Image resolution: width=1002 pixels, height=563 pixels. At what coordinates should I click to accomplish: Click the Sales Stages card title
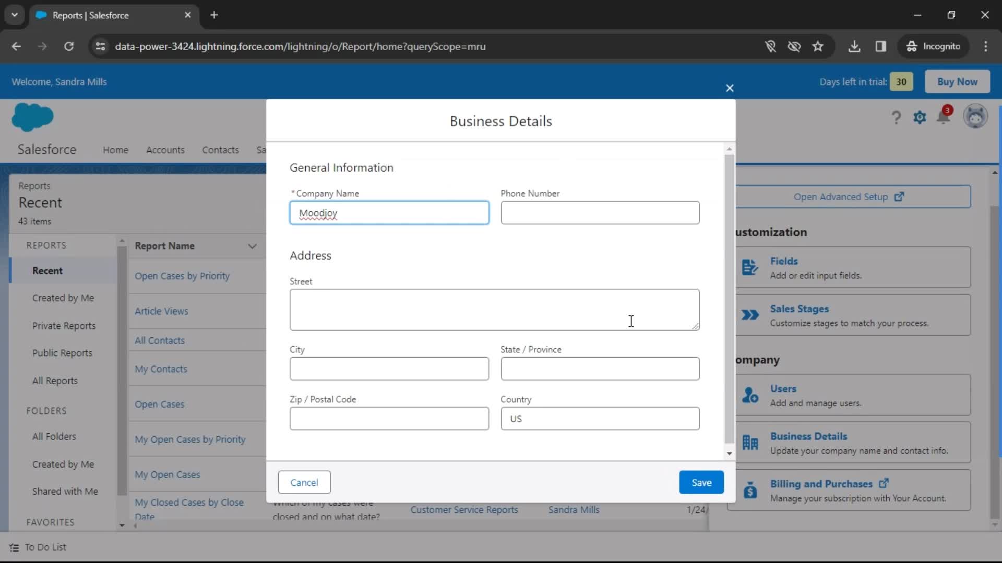[799, 309]
